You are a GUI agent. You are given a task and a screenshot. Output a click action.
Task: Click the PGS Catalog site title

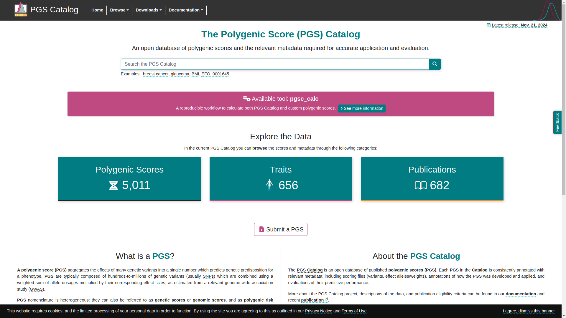[x=54, y=10]
